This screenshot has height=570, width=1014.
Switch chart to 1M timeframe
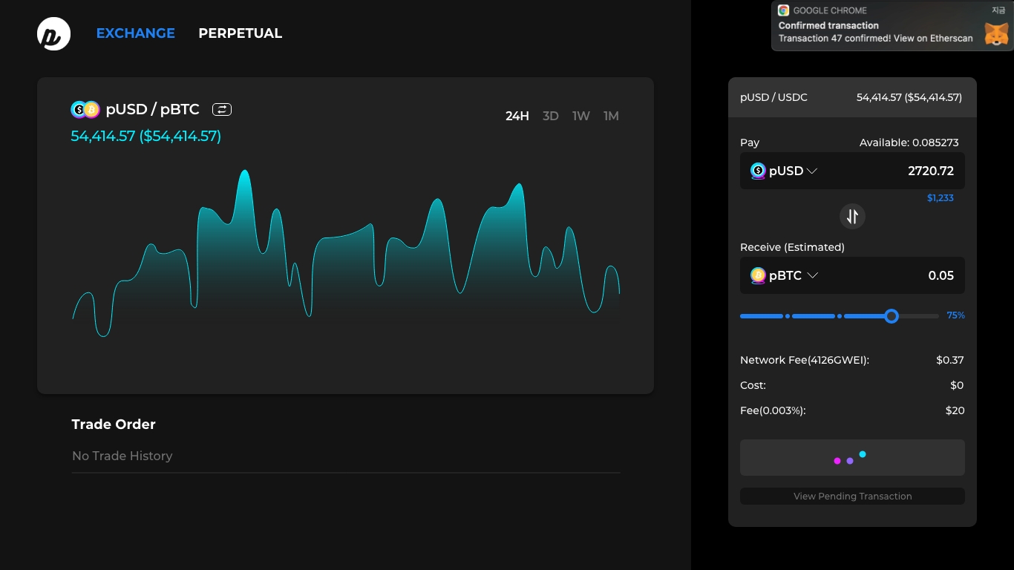pos(611,116)
